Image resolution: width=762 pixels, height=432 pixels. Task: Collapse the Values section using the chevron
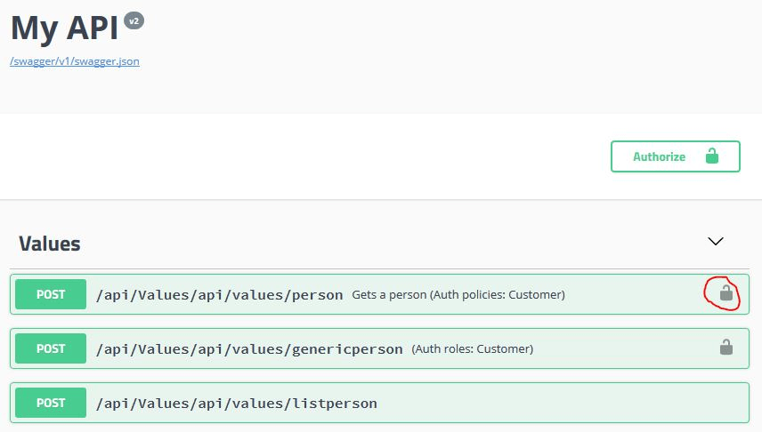pos(716,241)
